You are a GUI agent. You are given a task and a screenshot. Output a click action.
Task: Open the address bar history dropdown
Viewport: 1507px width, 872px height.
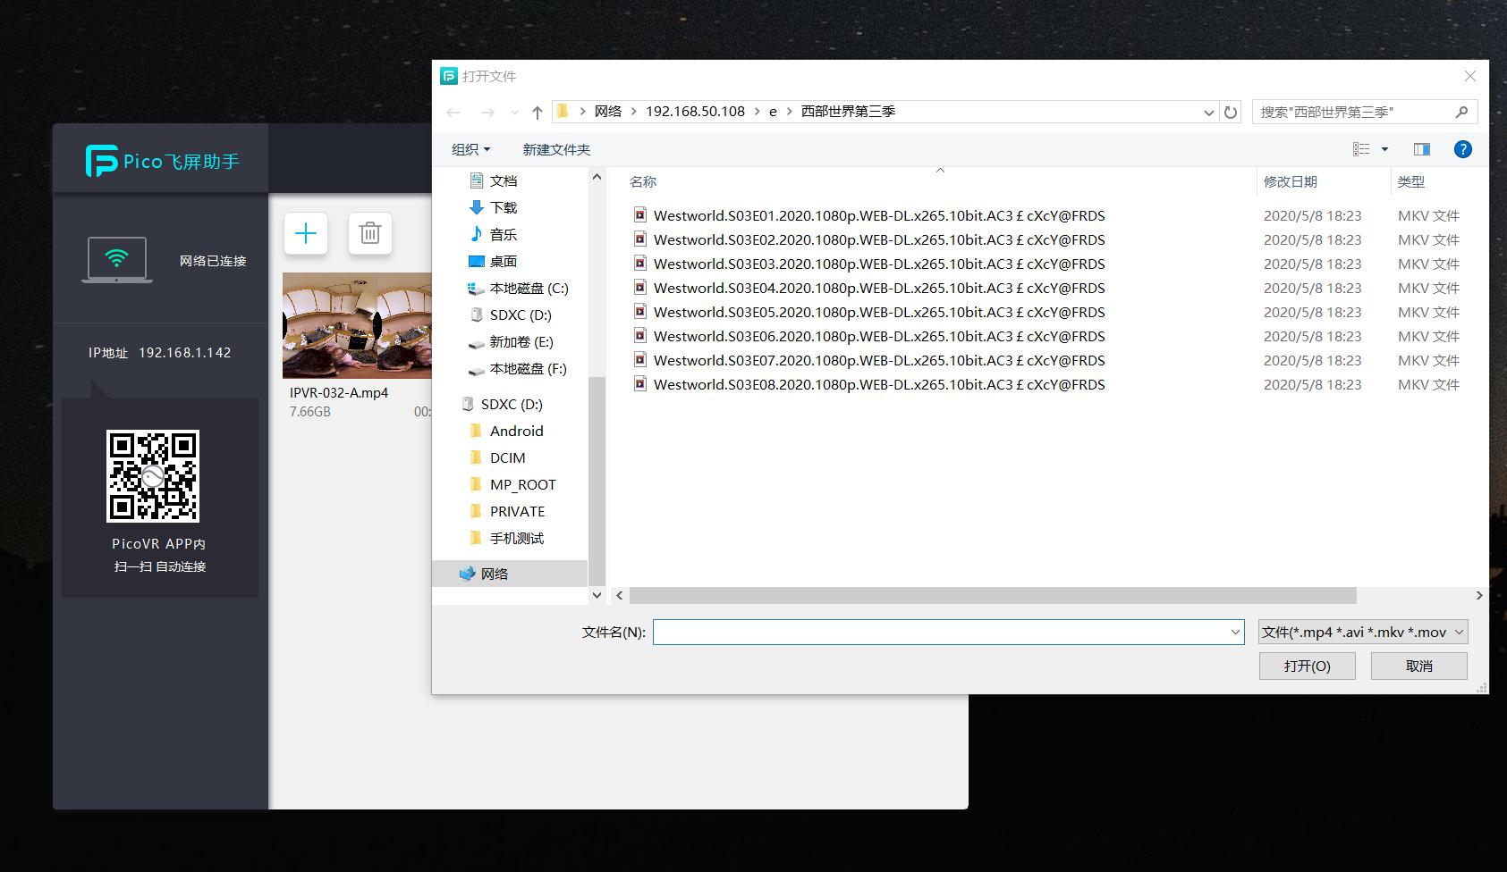[1208, 113]
